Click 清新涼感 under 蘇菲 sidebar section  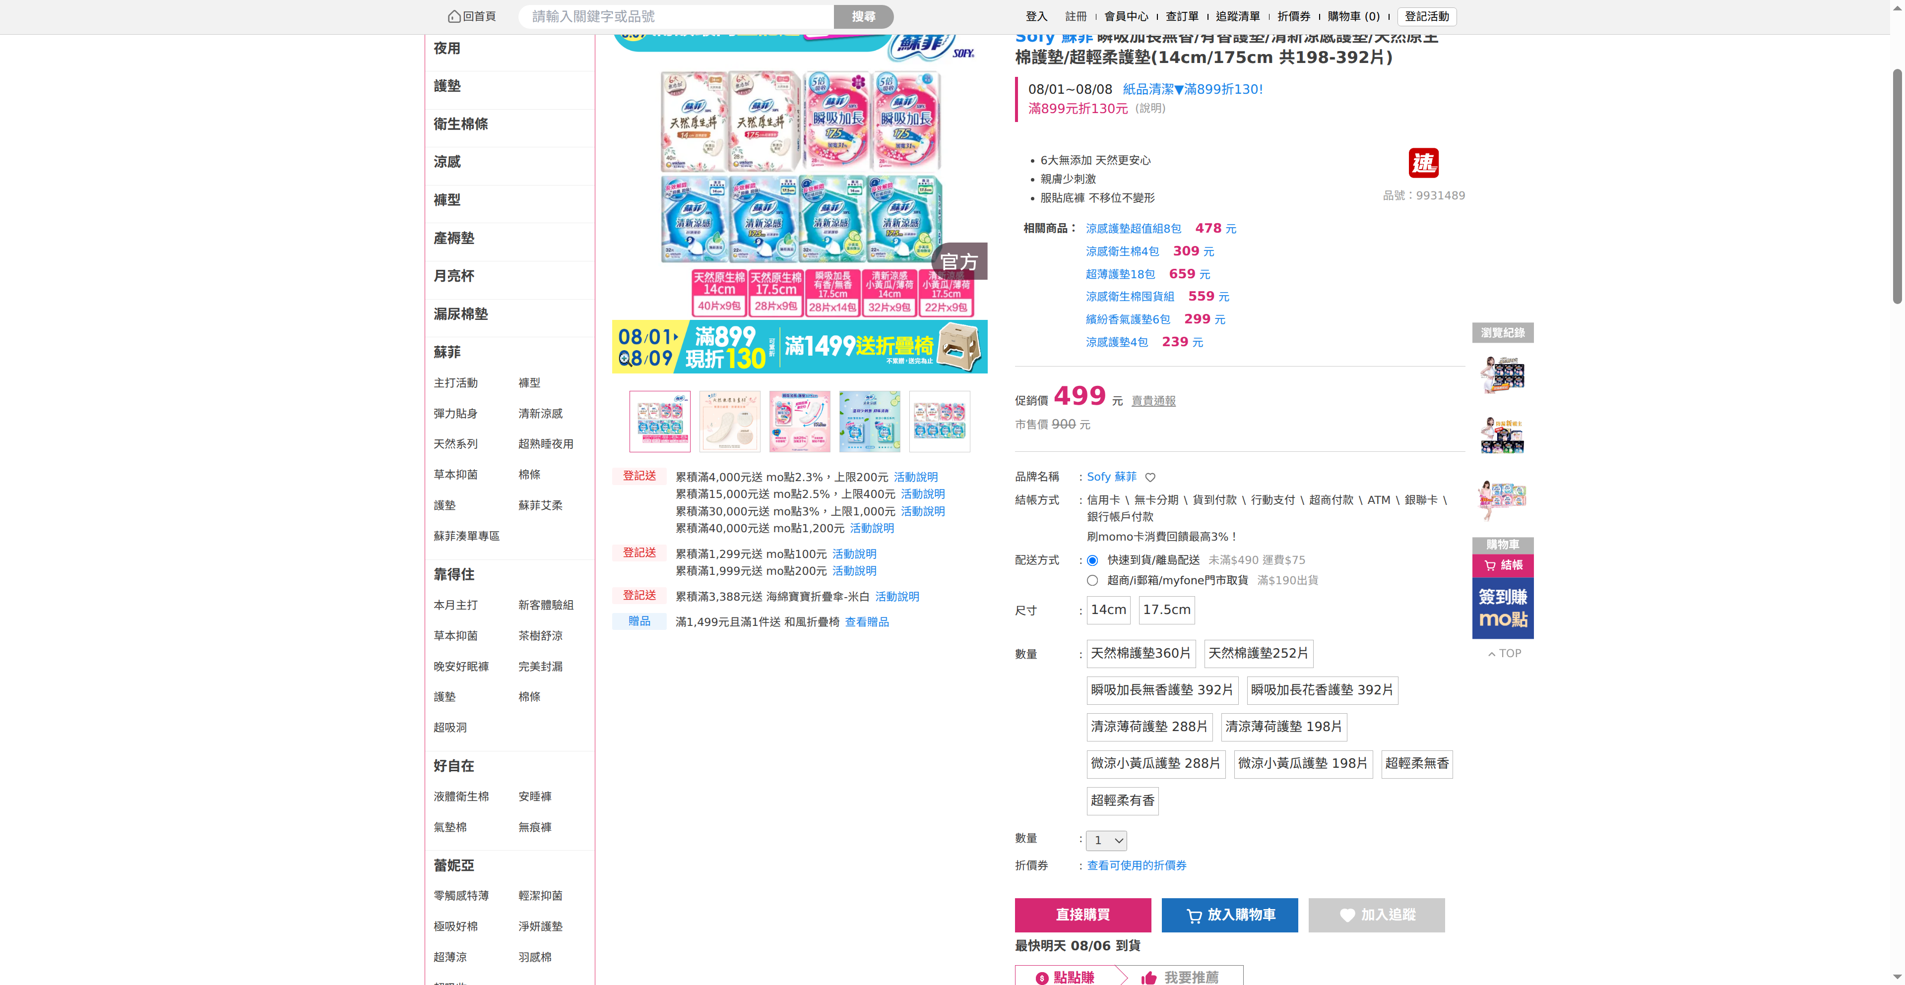coord(540,414)
